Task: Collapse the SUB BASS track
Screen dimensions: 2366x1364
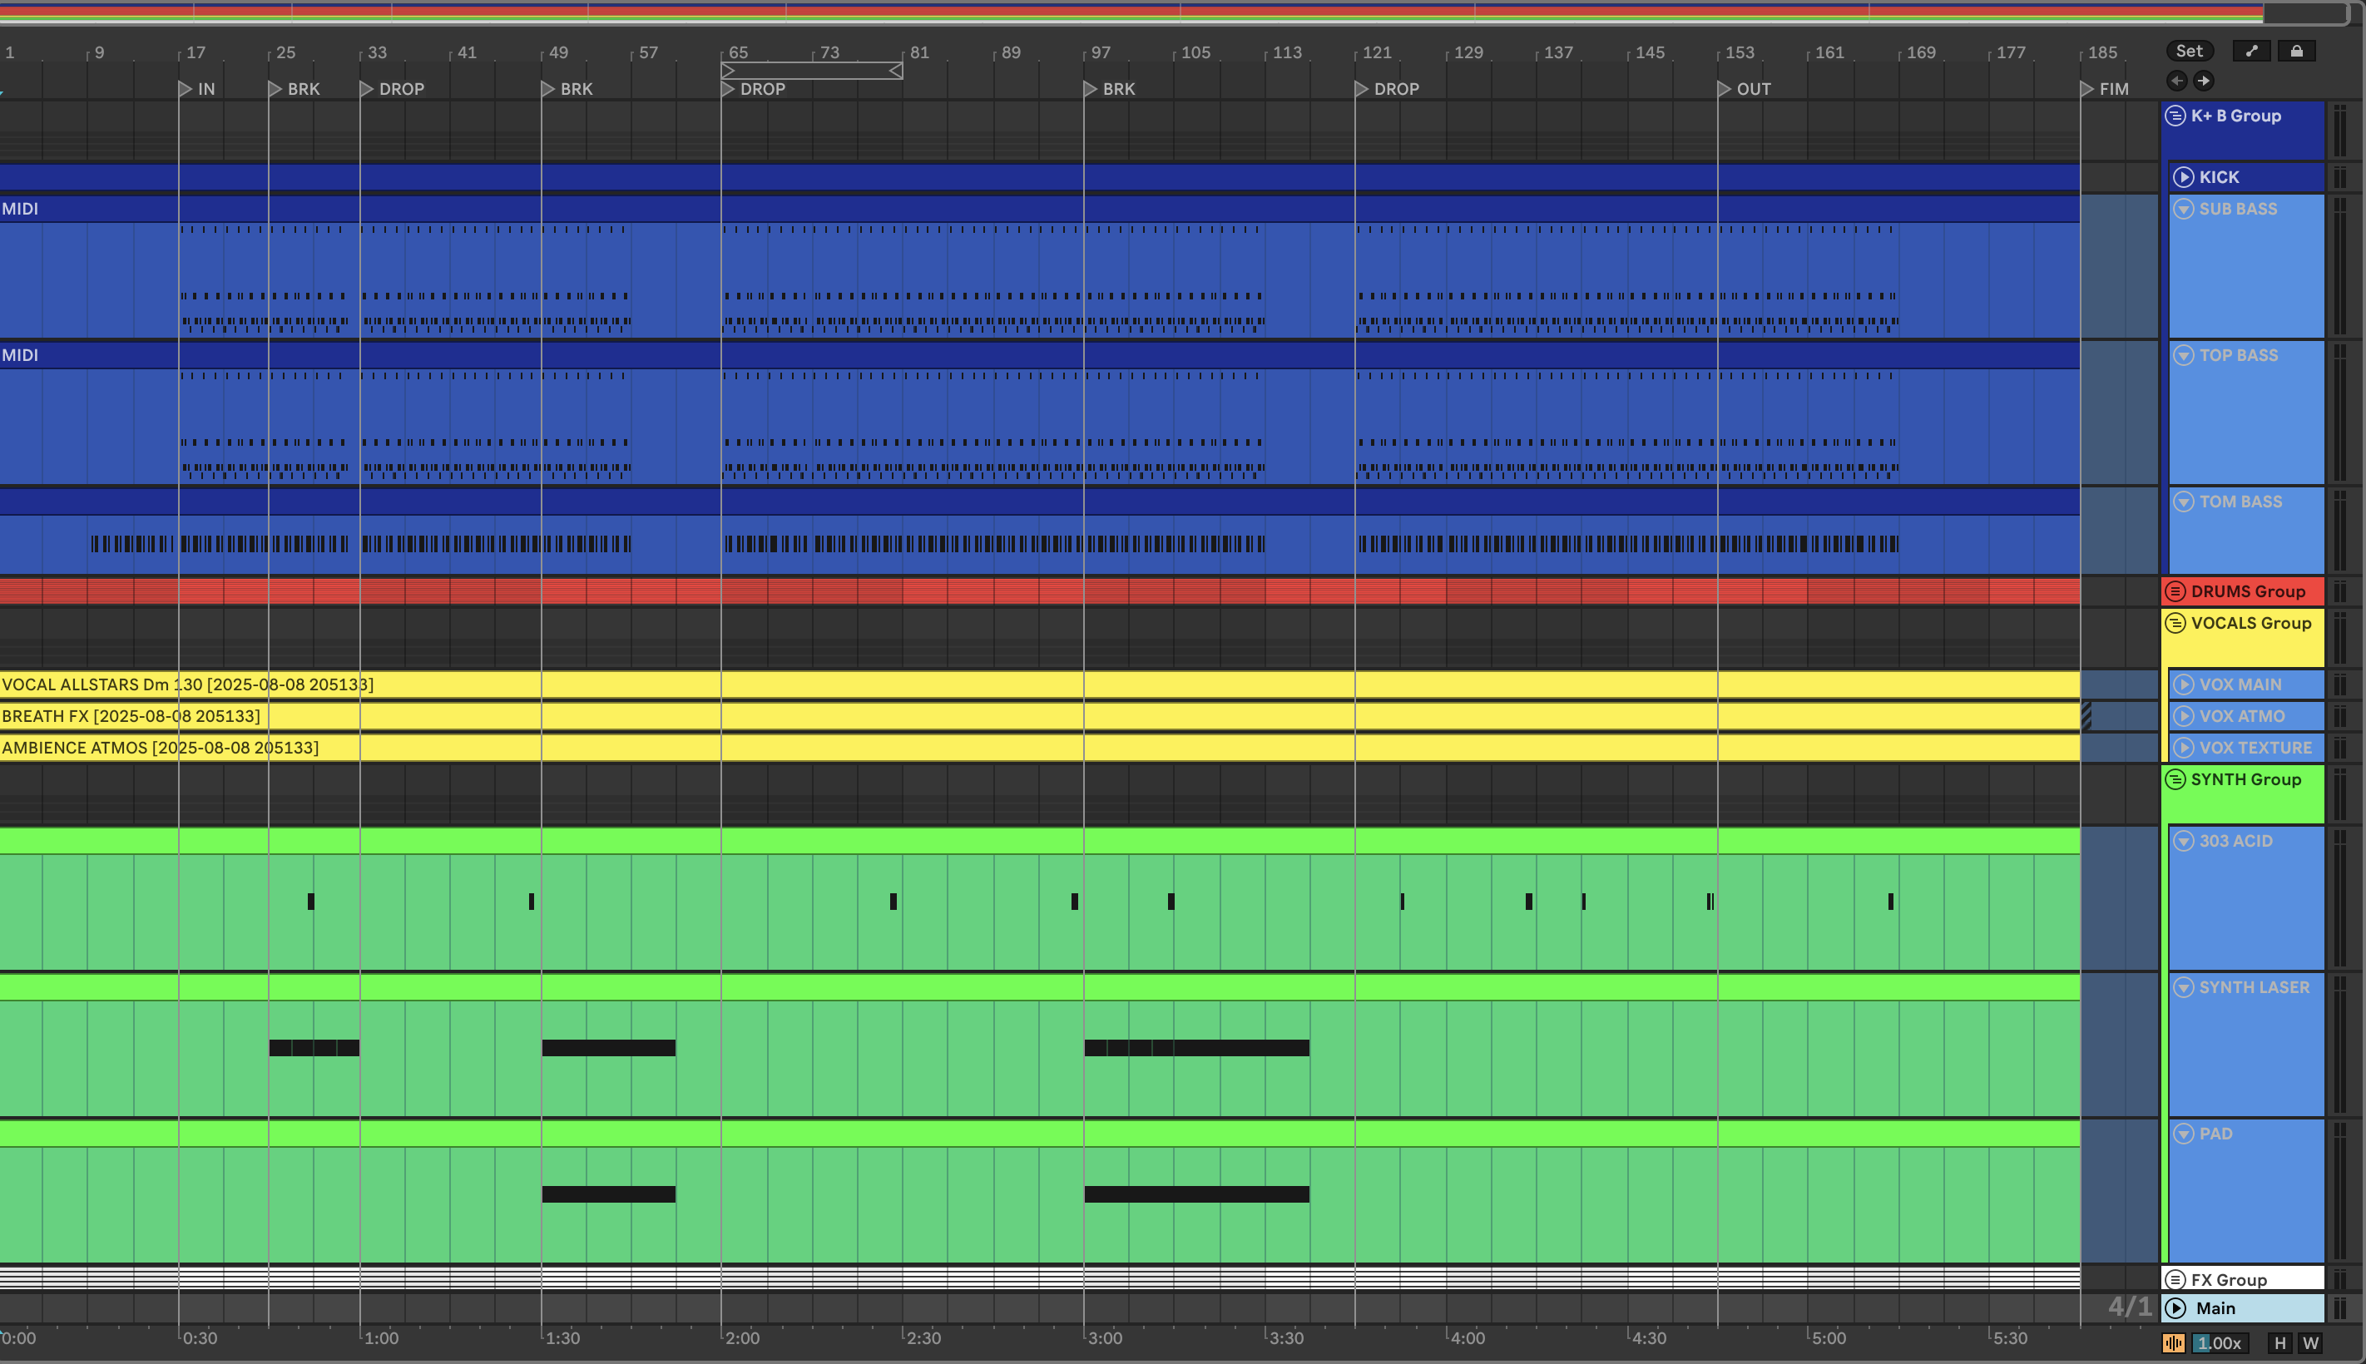Action: [x=2183, y=209]
